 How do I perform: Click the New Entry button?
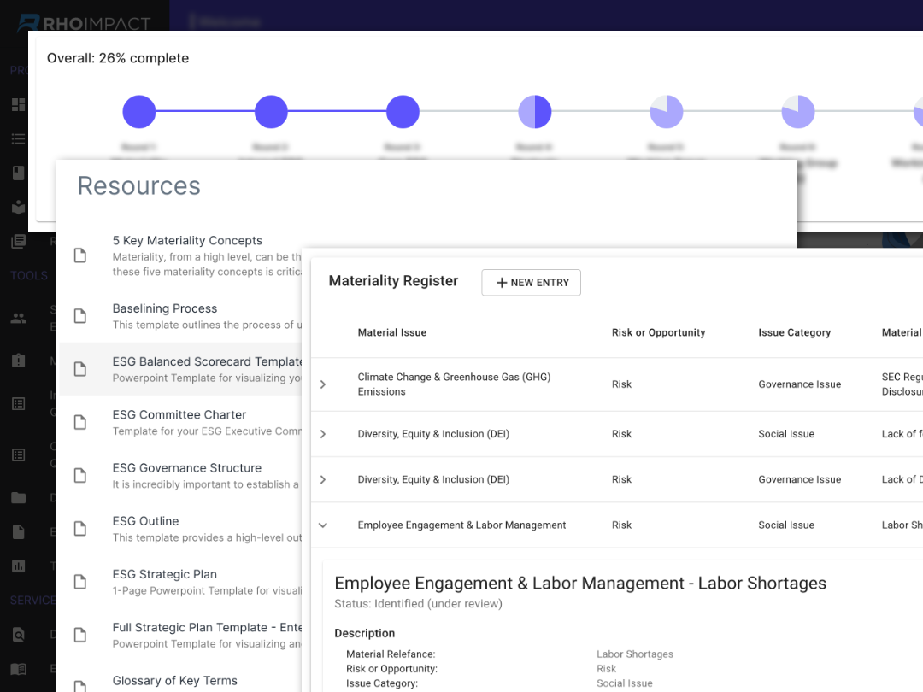(531, 283)
